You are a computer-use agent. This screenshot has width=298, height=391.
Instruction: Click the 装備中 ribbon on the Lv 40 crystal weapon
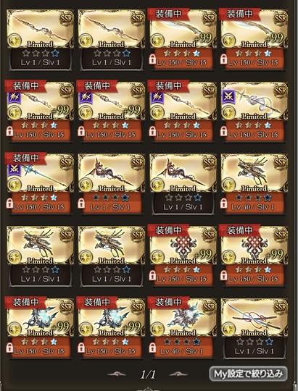tap(168, 303)
